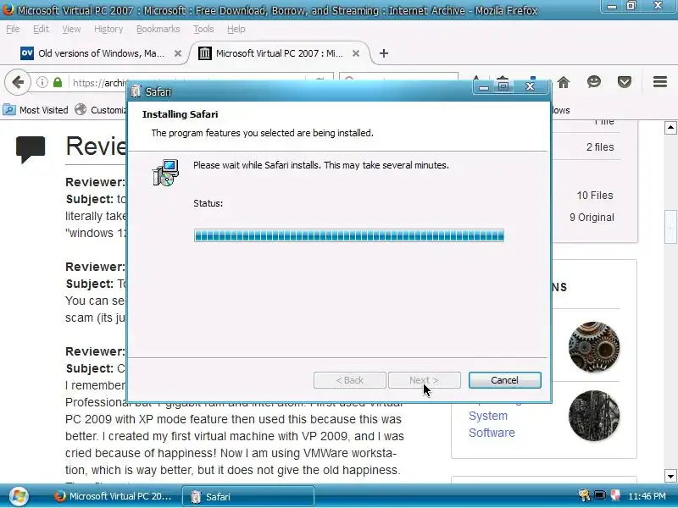The width and height of the screenshot is (678, 508).
Task: Switch to Old versions of Windows tab
Action: click(101, 53)
